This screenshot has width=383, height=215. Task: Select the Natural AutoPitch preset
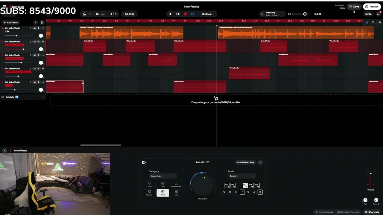(x=149, y=193)
